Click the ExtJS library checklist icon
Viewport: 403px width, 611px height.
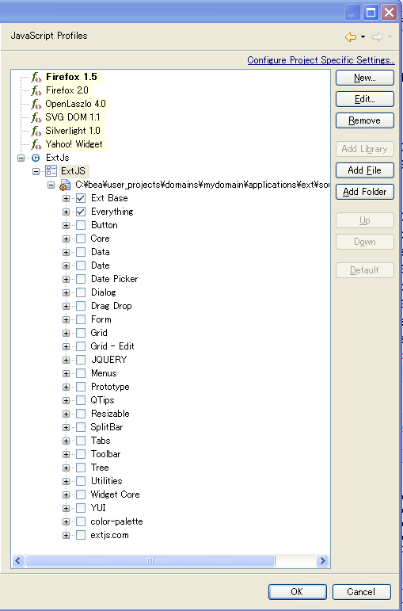pos(51,171)
